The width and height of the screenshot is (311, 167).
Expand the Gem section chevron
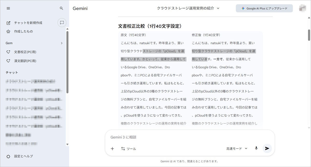[x=61, y=43]
